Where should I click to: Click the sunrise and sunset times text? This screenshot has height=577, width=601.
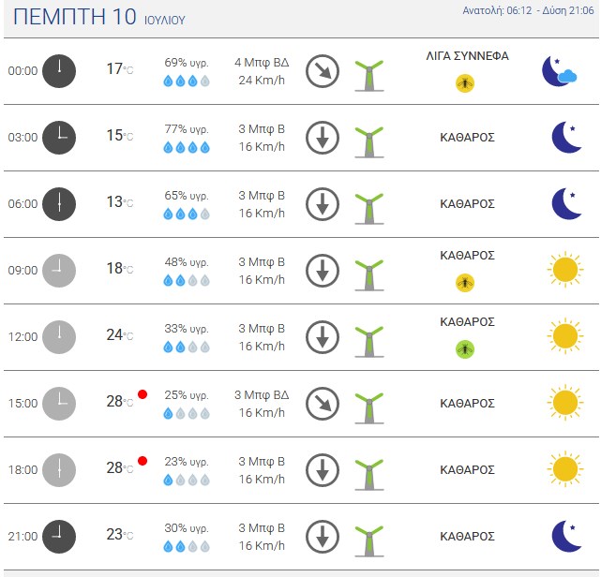tap(528, 10)
